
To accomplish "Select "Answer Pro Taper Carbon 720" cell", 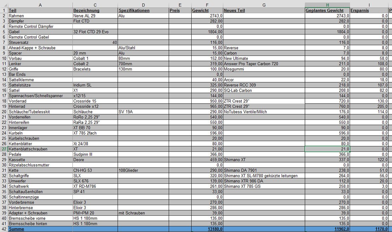I will click(264, 64).
